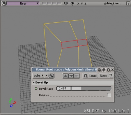The image size is (131, 115).
Task: Click the viewport maximize icon
Action: tap(128, 3)
